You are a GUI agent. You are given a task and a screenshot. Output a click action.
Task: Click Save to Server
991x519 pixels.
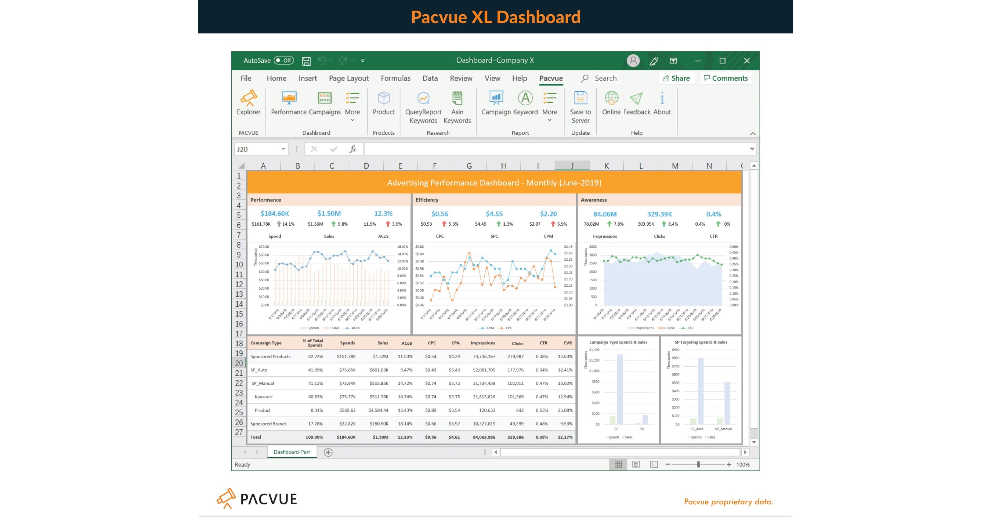pos(580,99)
